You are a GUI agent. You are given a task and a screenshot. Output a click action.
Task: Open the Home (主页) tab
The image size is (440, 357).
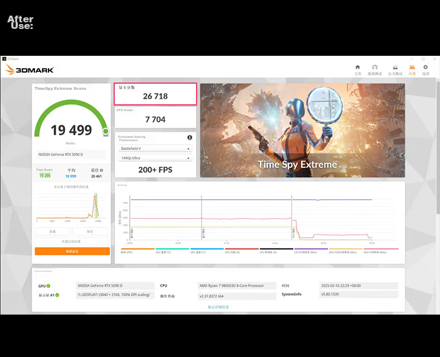(358, 70)
